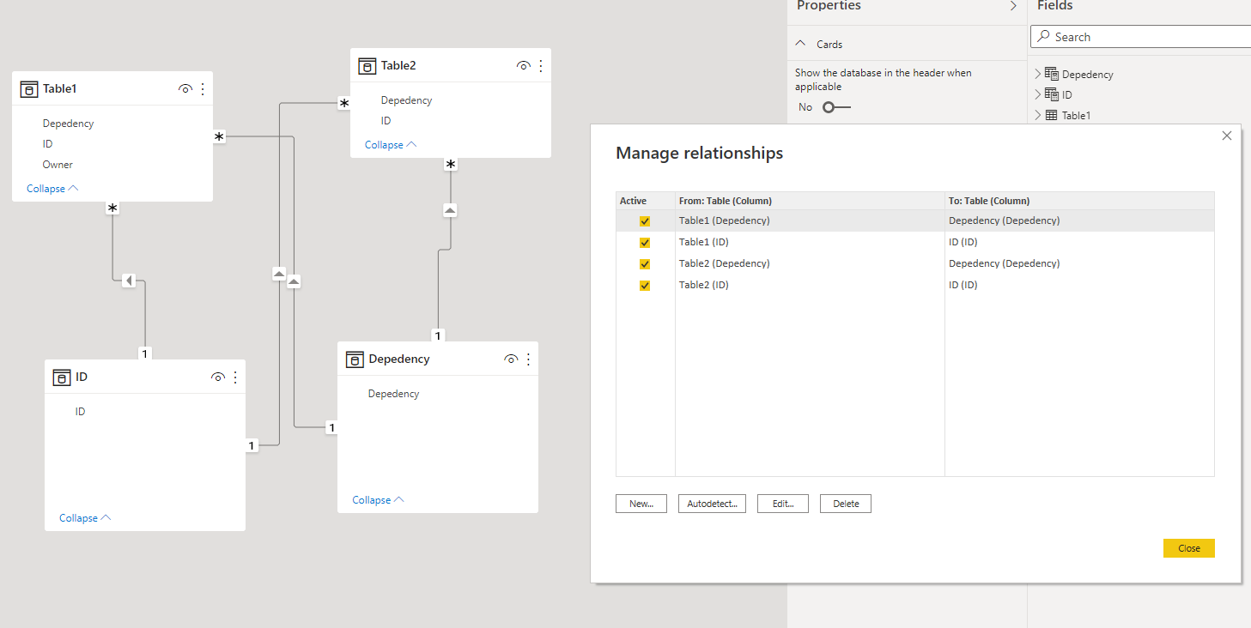Expand the ID table in the Fields pane
The height and width of the screenshot is (628, 1251).
point(1037,94)
